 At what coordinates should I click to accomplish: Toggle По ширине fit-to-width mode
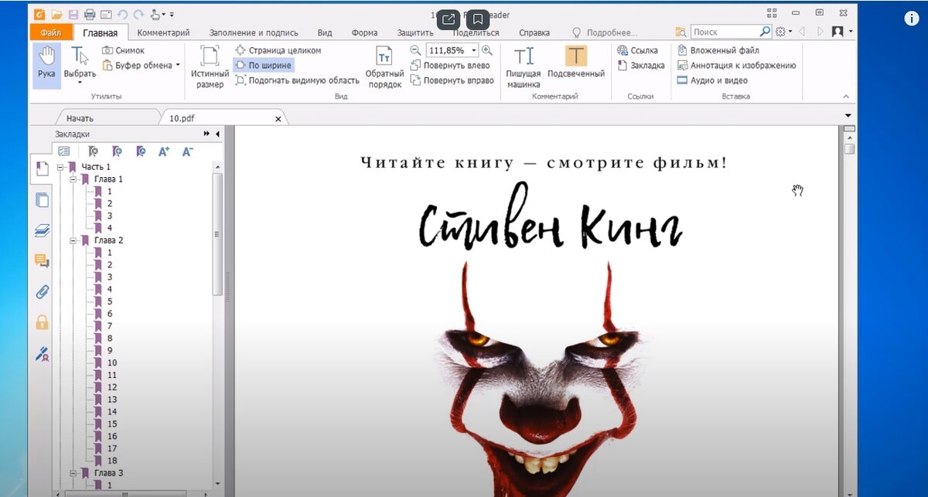tap(267, 65)
